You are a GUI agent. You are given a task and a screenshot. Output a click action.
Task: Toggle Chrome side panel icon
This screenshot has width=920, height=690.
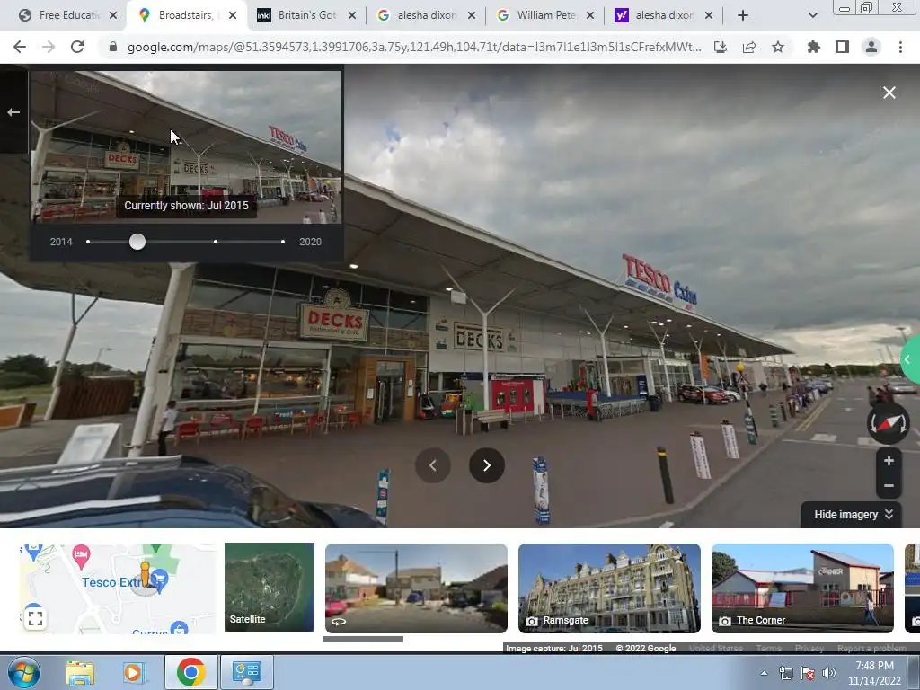tap(843, 47)
